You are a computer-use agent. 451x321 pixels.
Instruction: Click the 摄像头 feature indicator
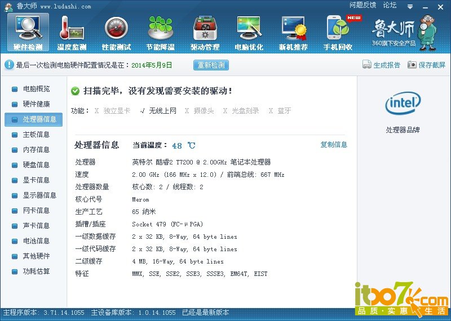[x=200, y=111]
